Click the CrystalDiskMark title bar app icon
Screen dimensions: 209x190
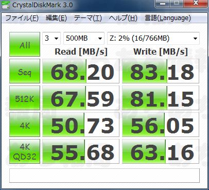point(5,5)
